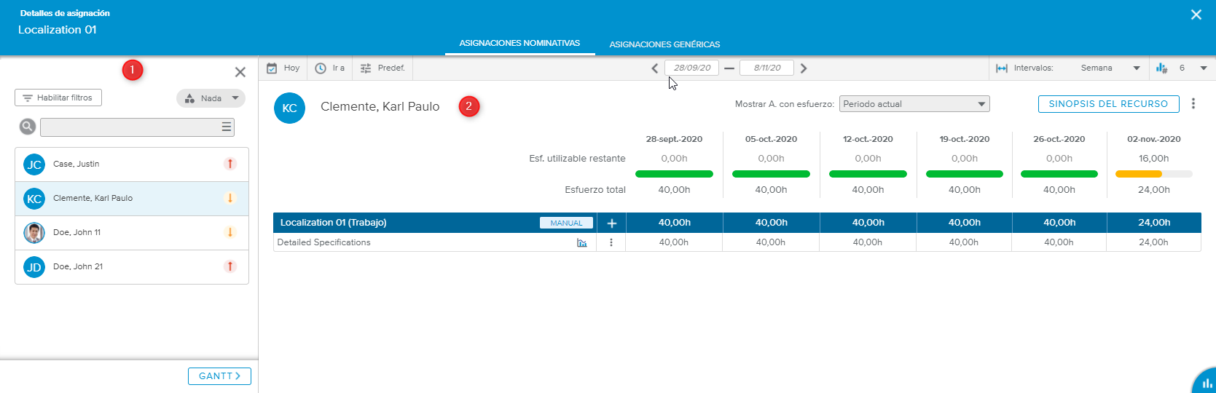Viewport: 1216px width, 393px height.
Task: Click plus icon on Localization 01 row
Action: (x=611, y=223)
